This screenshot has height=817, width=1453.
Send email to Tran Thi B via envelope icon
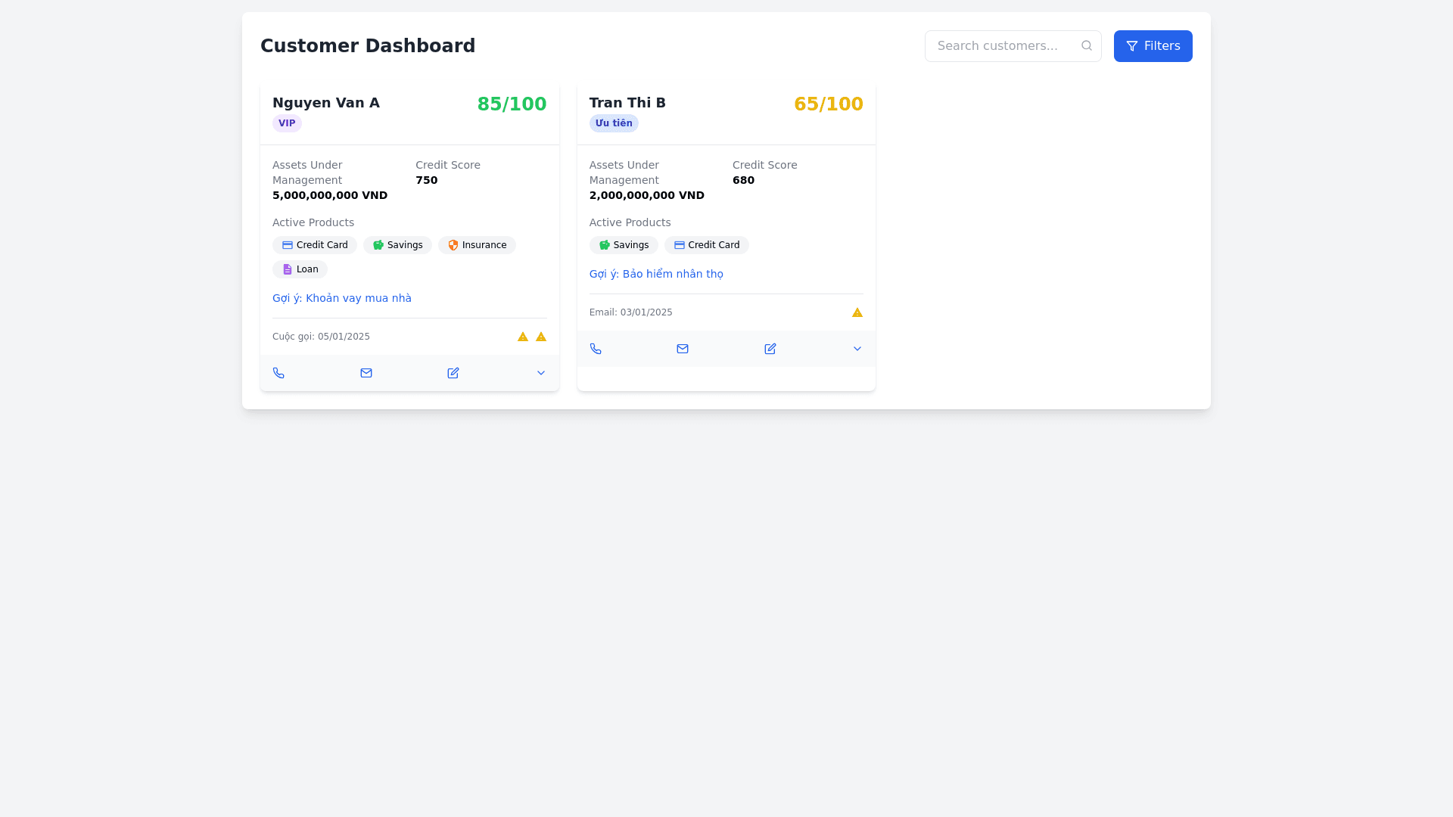[683, 349]
